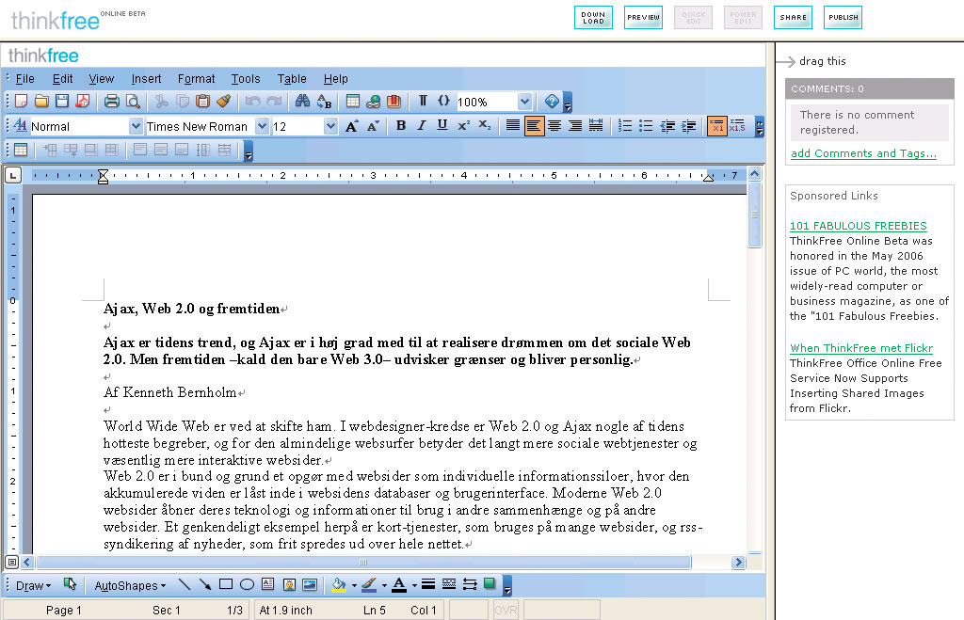Open the Insert menu
964x620 pixels.
click(146, 79)
